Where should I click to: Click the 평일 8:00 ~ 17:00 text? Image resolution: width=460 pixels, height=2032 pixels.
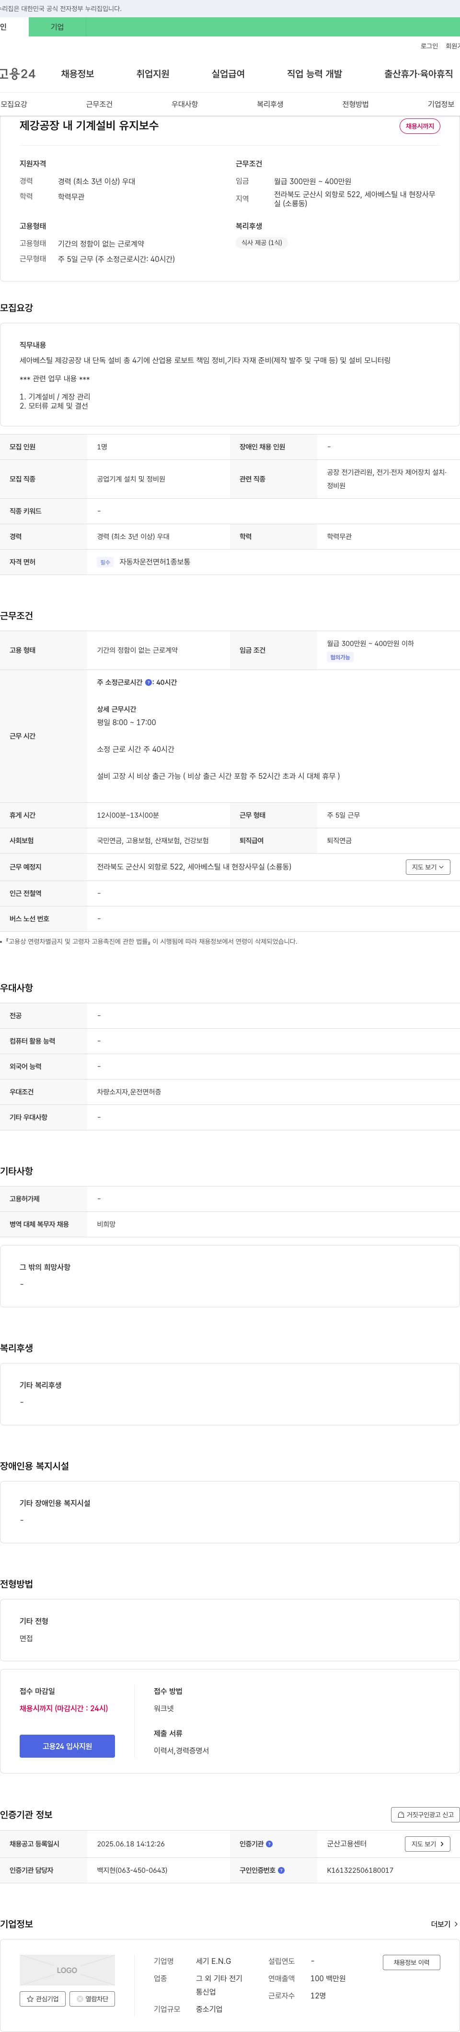click(x=126, y=723)
